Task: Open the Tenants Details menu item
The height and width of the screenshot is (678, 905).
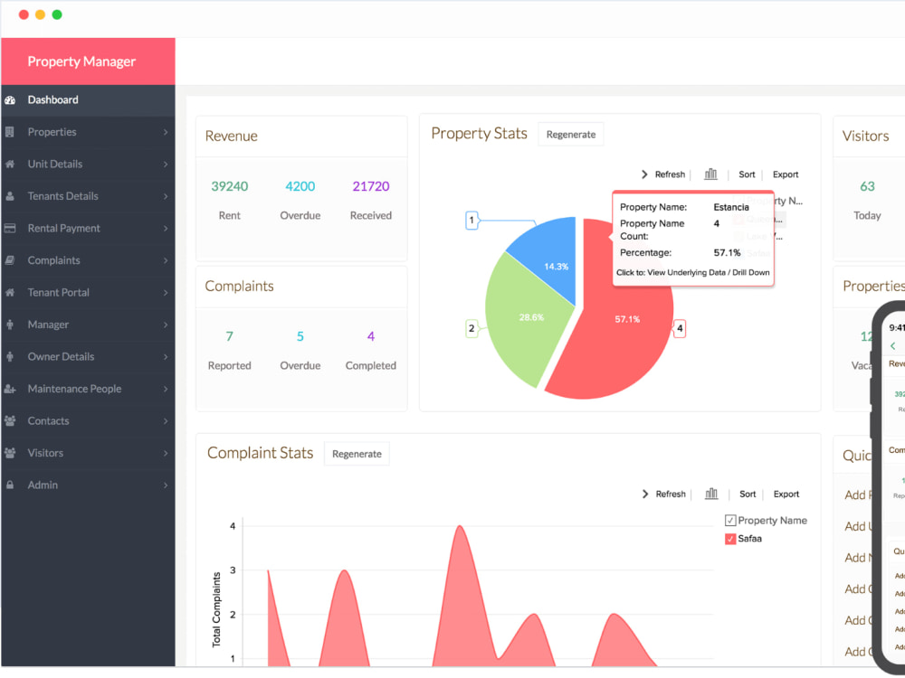Action: (88, 196)
